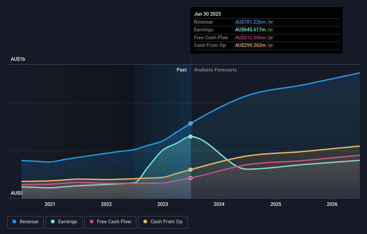Click the Past label
Viewport: 367px width, 234px height.
pyautogui.click(x=181, y=70)
